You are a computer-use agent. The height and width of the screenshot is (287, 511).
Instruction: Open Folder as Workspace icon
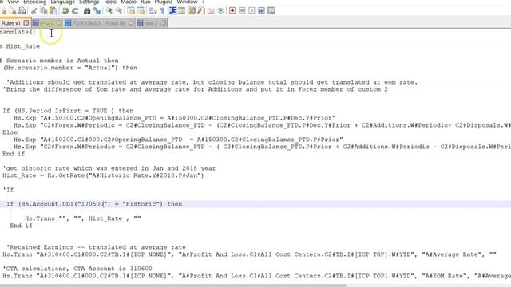point(211,10)
